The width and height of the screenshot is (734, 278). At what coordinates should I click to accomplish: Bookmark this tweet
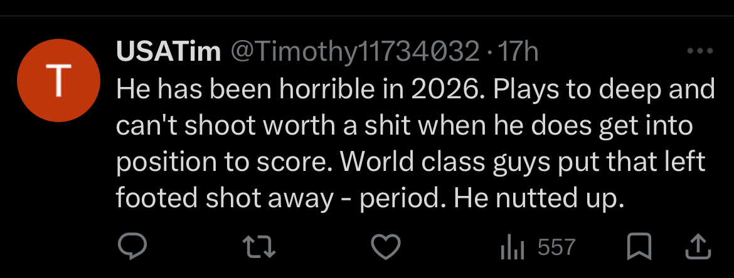(639, 247)
